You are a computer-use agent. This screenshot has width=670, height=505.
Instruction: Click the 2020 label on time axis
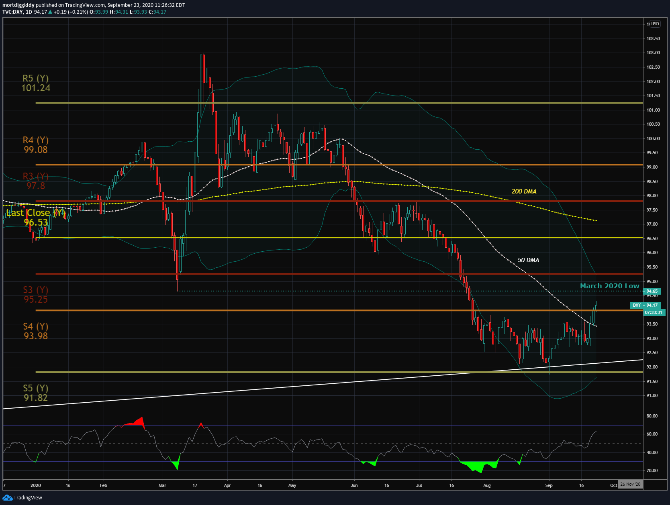[36, 485]
